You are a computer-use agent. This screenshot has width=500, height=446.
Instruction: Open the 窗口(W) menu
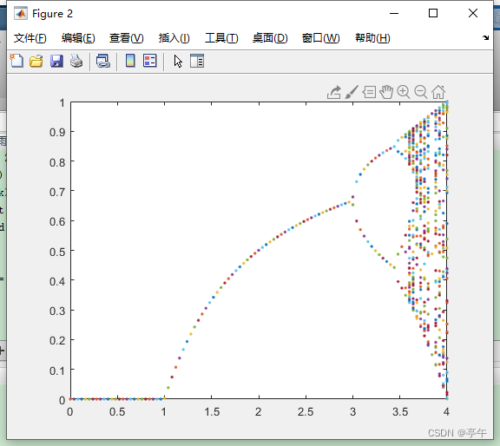[321, 38]
